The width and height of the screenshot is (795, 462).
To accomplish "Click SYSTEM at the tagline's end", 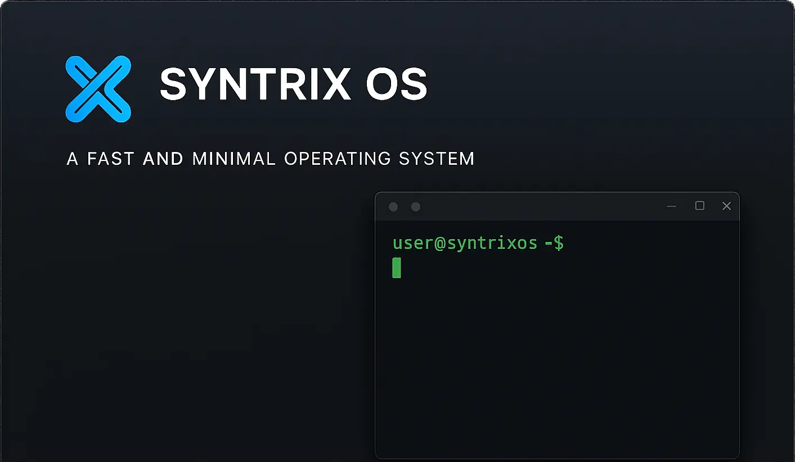I will point(437,159).
